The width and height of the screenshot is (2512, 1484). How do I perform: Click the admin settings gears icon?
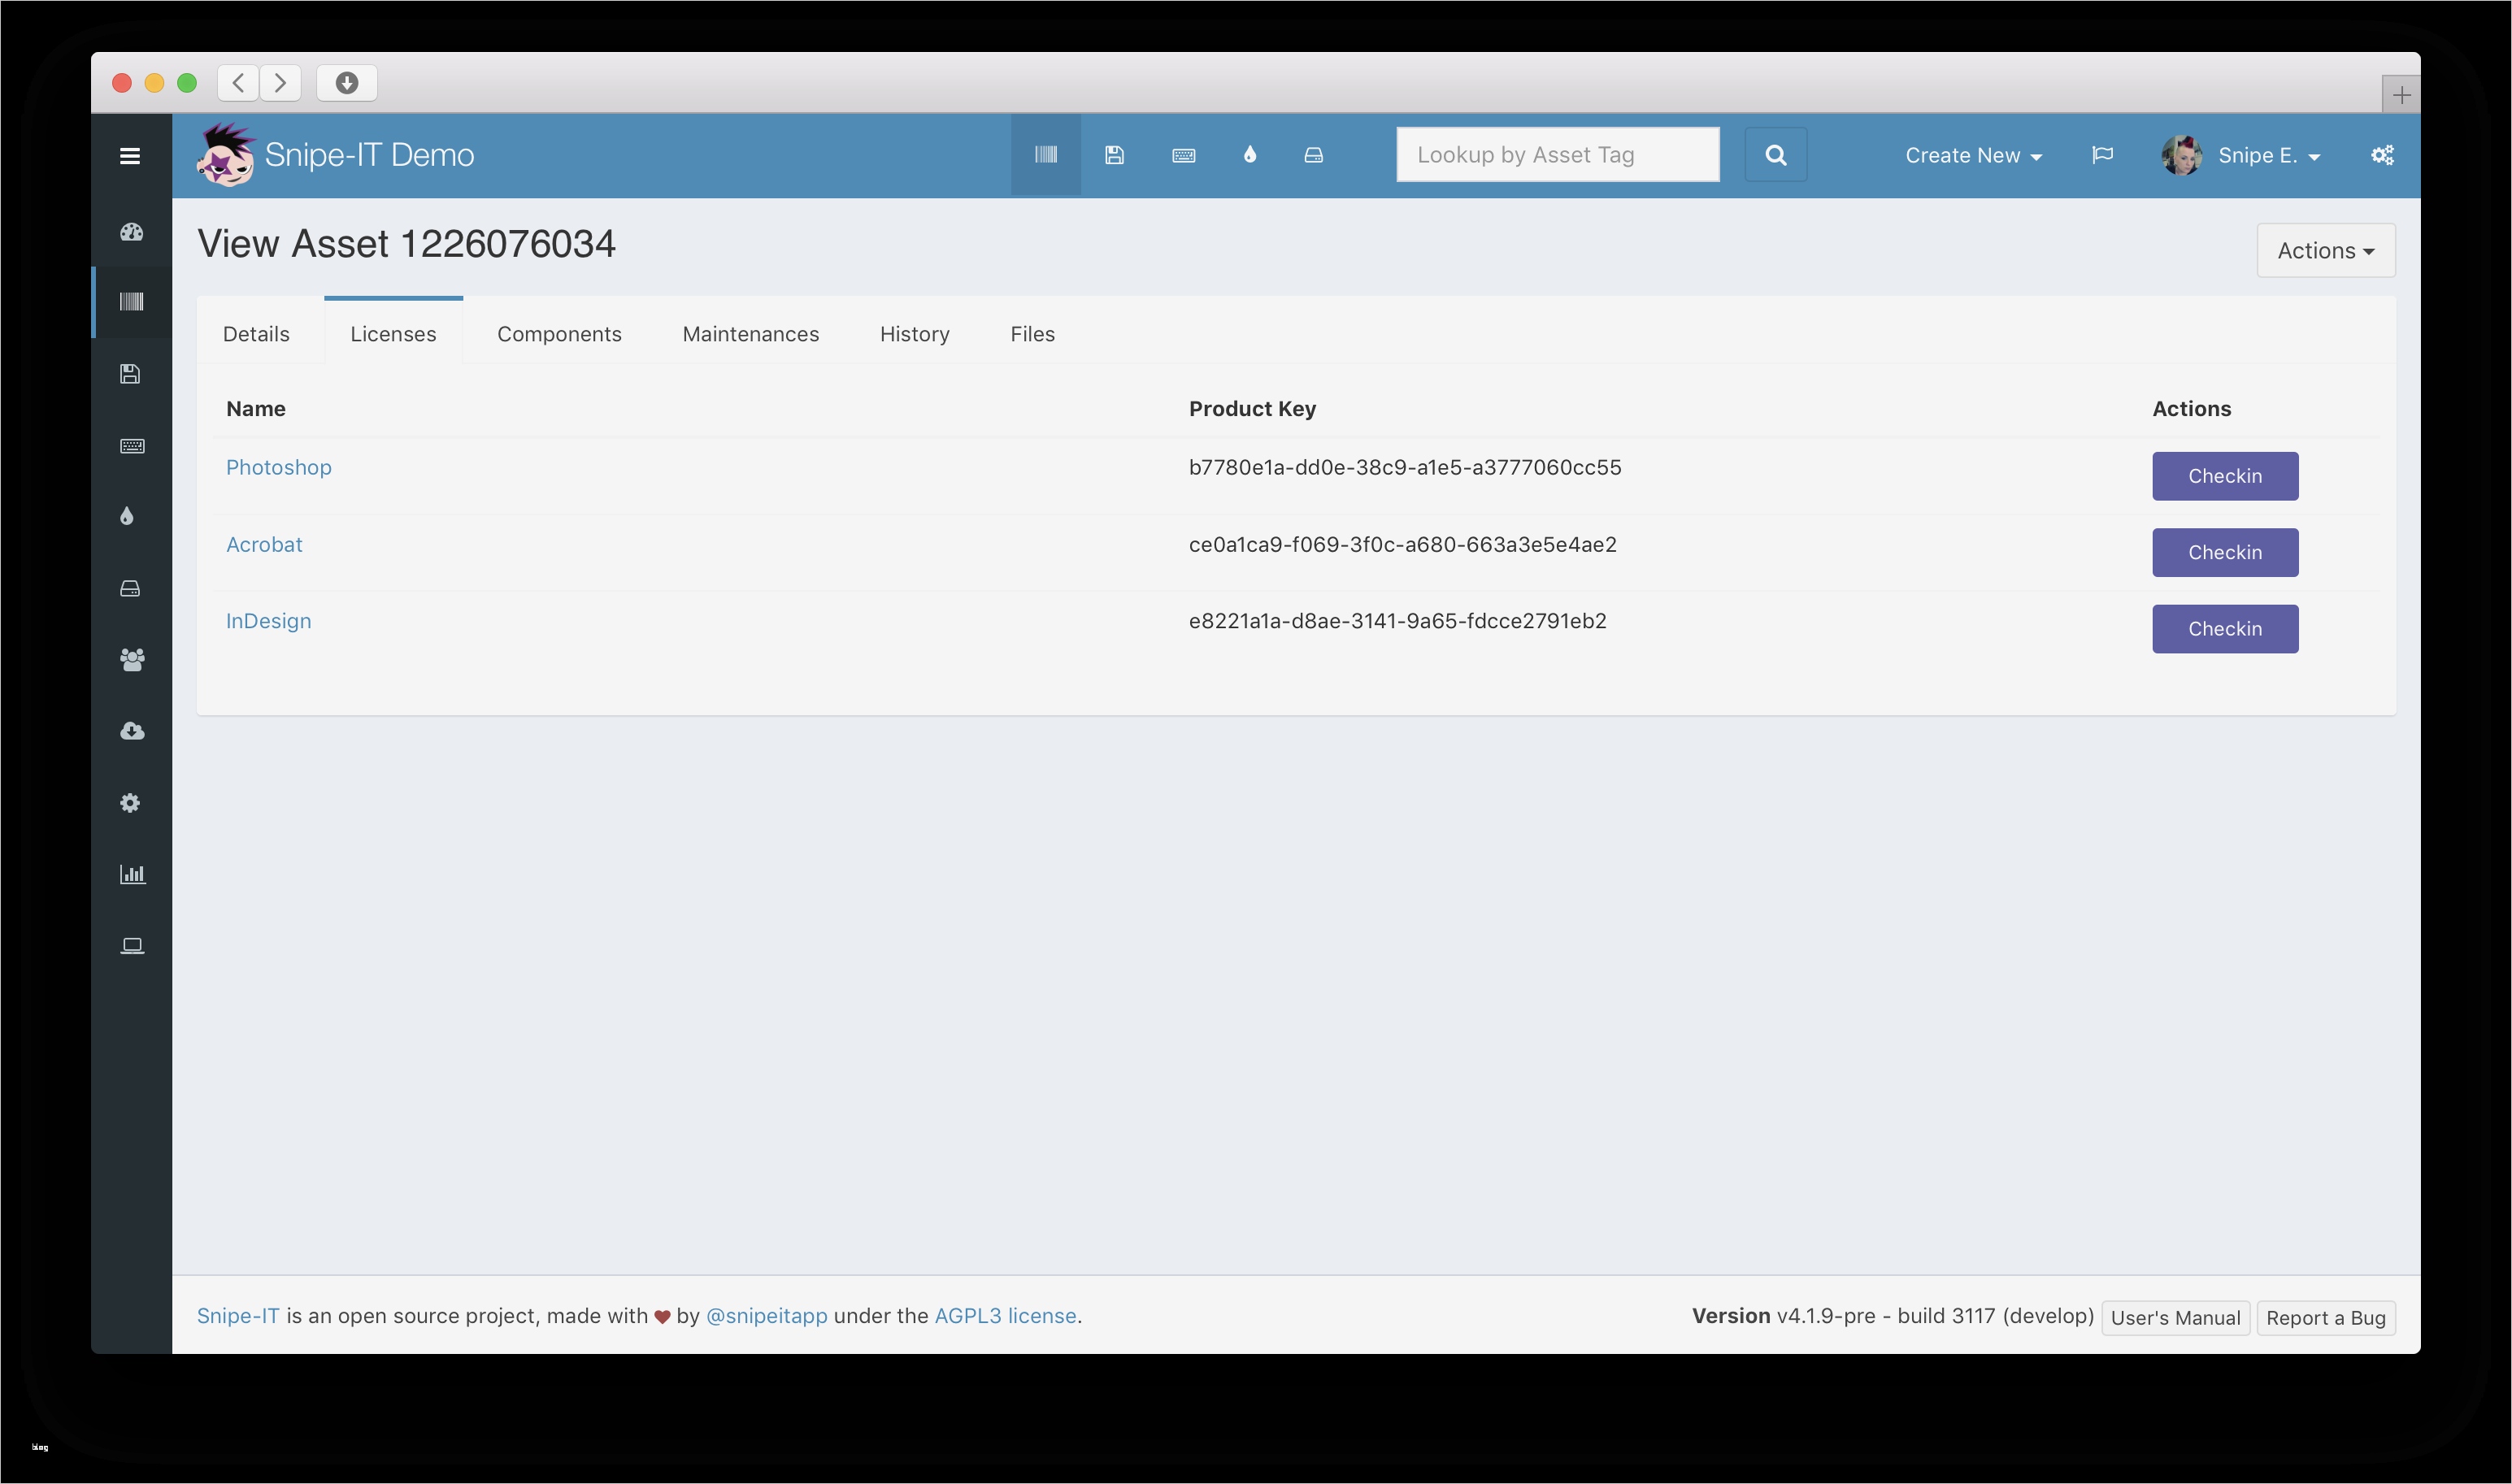(2382, 155)
